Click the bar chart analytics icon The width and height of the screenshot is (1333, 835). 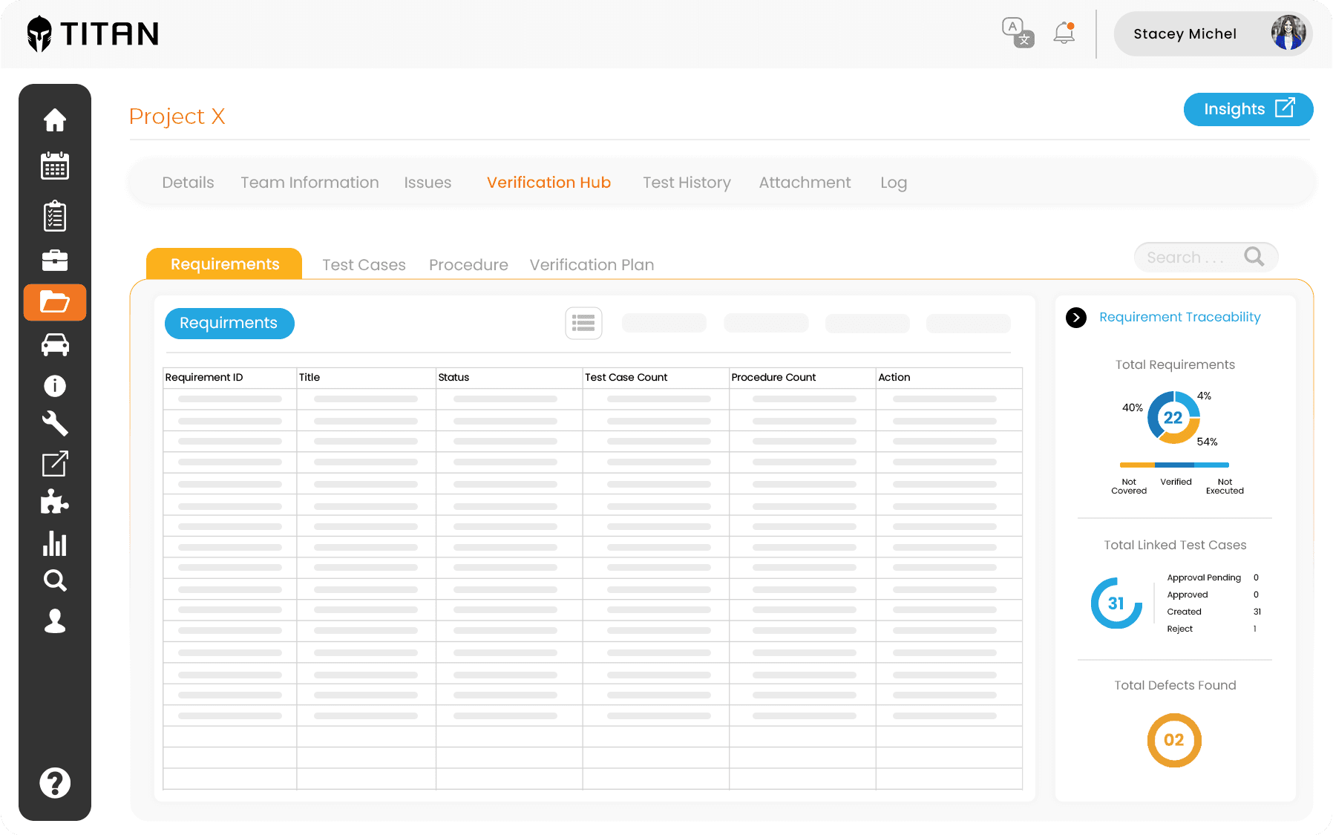(x=55, y=544)
